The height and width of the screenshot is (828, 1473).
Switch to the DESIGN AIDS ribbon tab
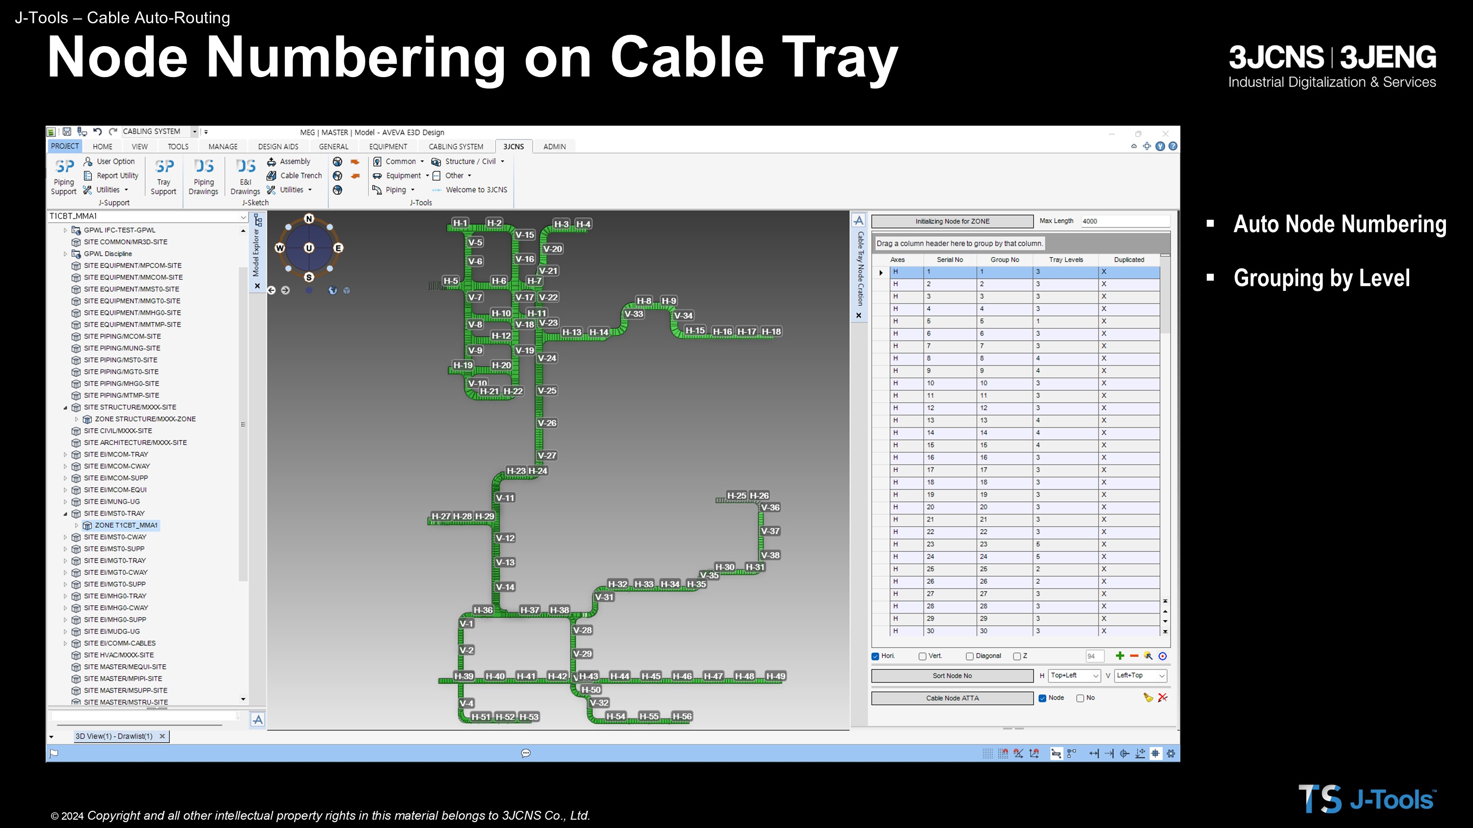click(x=278, y=147)
